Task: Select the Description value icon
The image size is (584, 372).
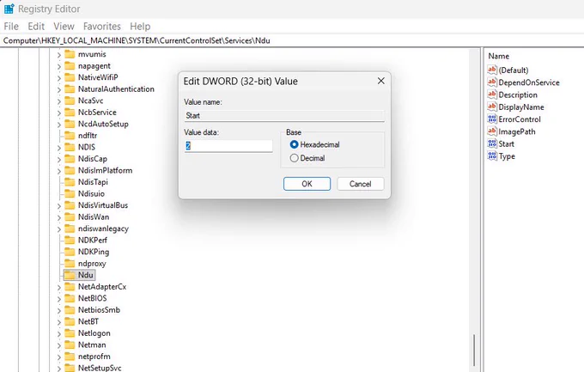Action: (x=492, y=95)
